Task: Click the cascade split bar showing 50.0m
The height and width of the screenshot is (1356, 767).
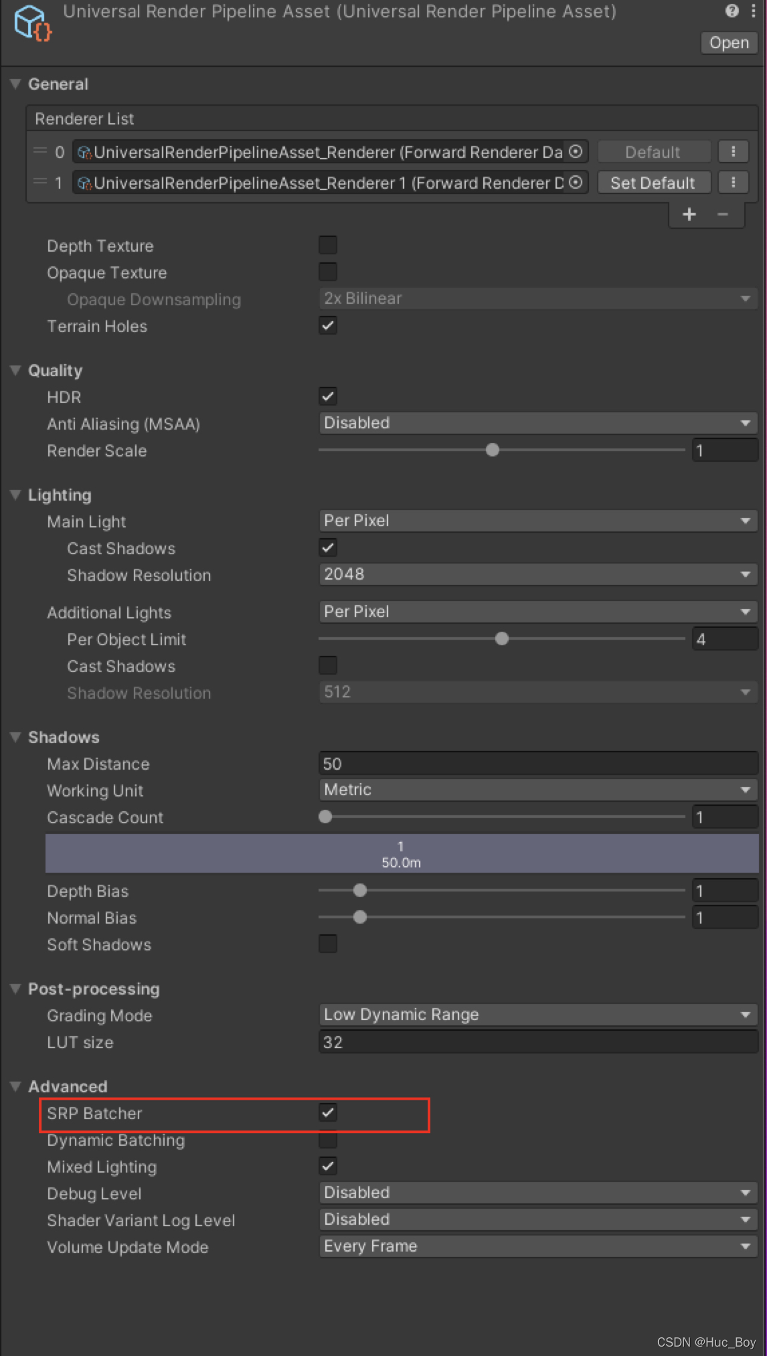Action: pos(402,853)
